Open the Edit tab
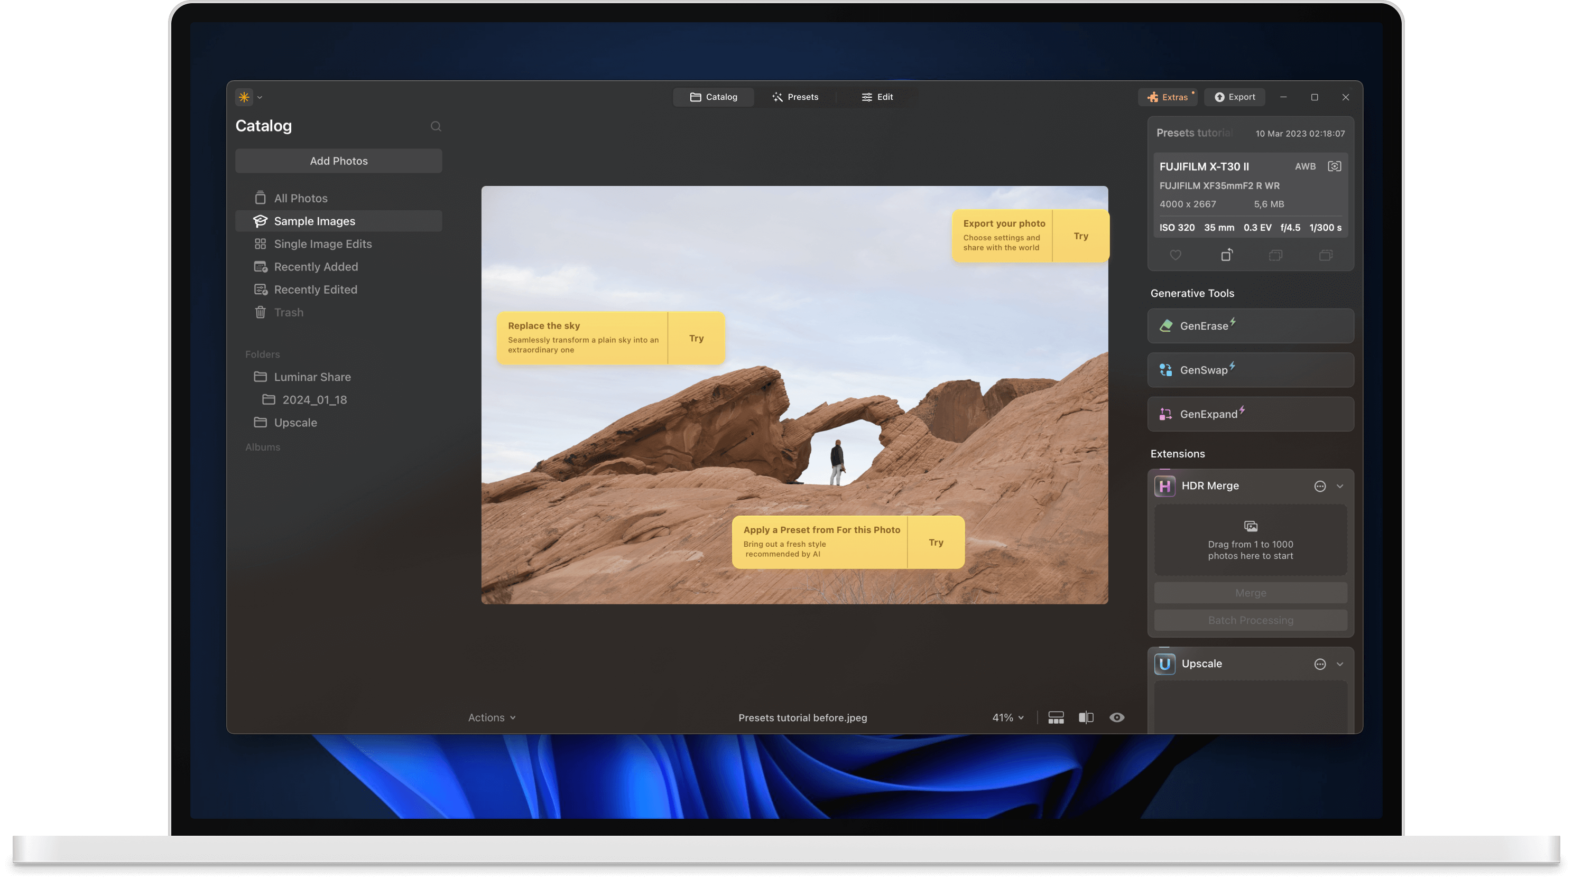This screenshot has width=1573, height=878. 877,97
